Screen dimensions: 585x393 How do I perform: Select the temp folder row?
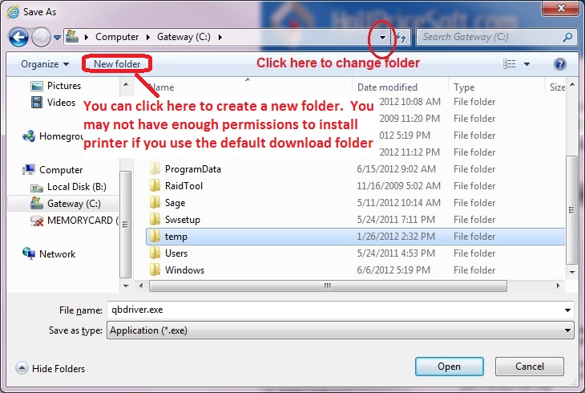355,237
